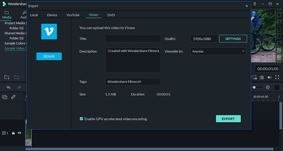Adjust the timeline zoom slider handle

254,87
